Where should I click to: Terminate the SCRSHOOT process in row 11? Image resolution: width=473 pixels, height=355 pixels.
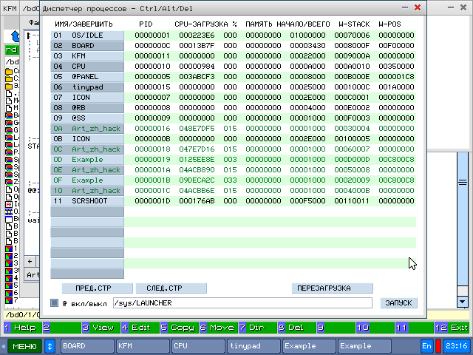[86, 200]
